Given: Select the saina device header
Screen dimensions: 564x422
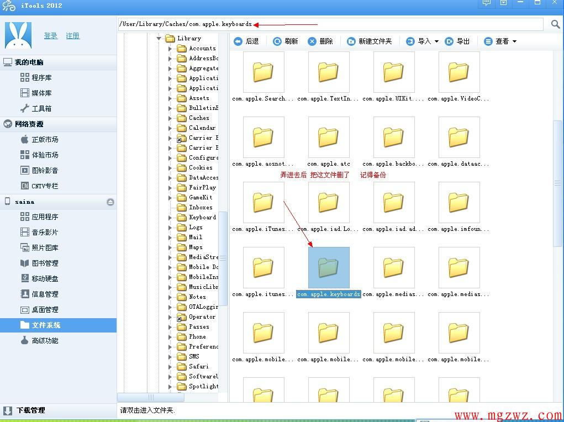Looking at the screenshot, I should [58, 202].
